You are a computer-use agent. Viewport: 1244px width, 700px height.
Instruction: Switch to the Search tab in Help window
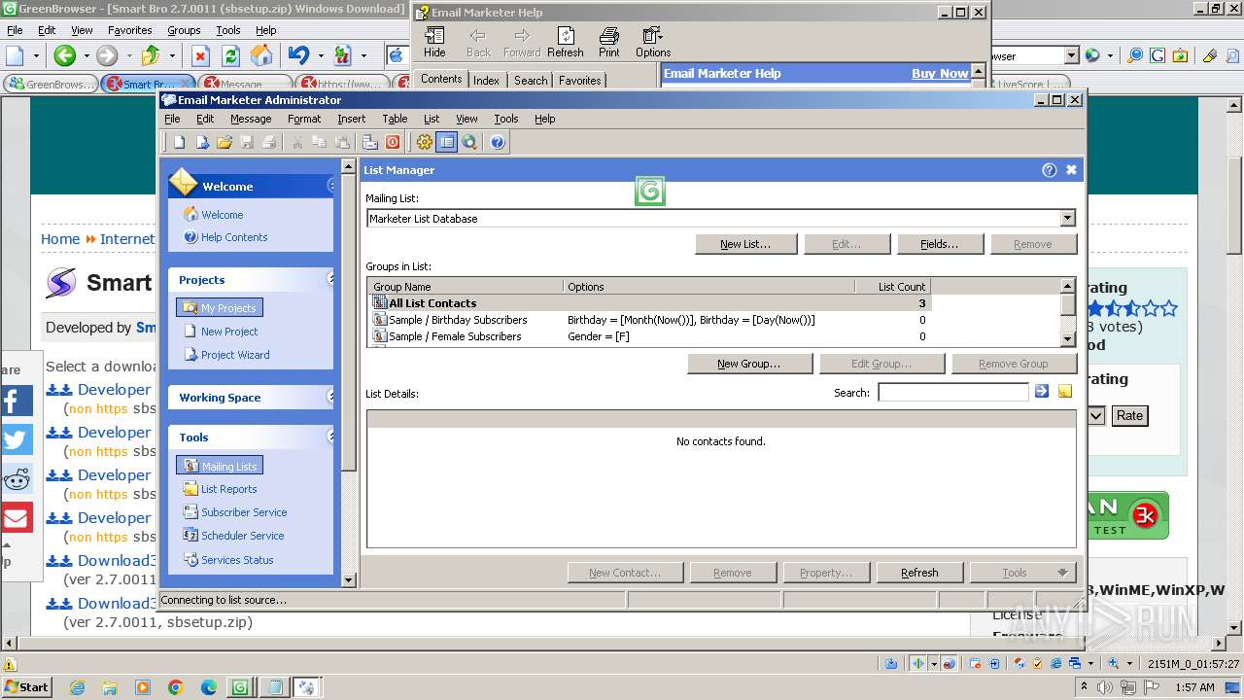coord(531,81)
